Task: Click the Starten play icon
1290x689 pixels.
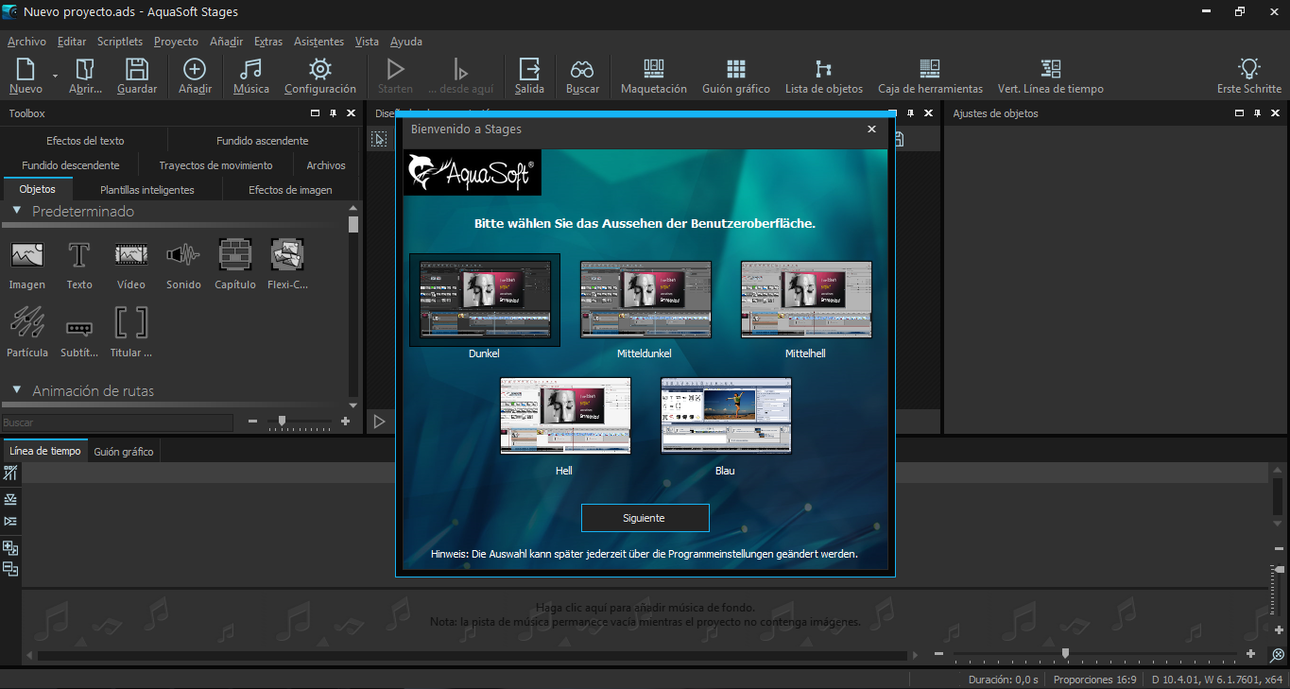Action: pos(395,69)
